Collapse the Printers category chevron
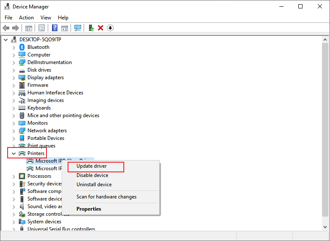330x241 pixels. [14, 153]
